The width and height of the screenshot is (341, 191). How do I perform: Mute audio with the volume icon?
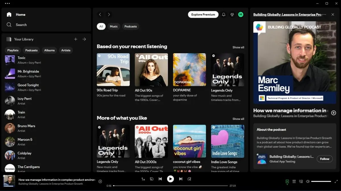tap(308, 181)
